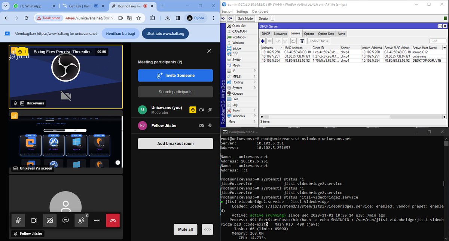
Task: Hang up the Jitsi call
Action: [113, 220]
